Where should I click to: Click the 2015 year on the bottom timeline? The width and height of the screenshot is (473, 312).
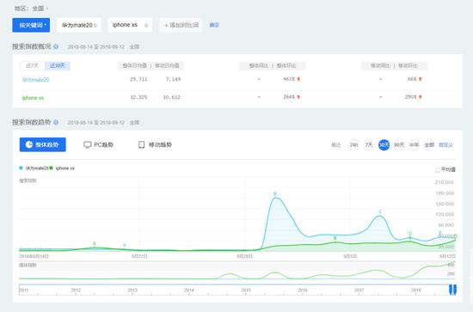246,290
